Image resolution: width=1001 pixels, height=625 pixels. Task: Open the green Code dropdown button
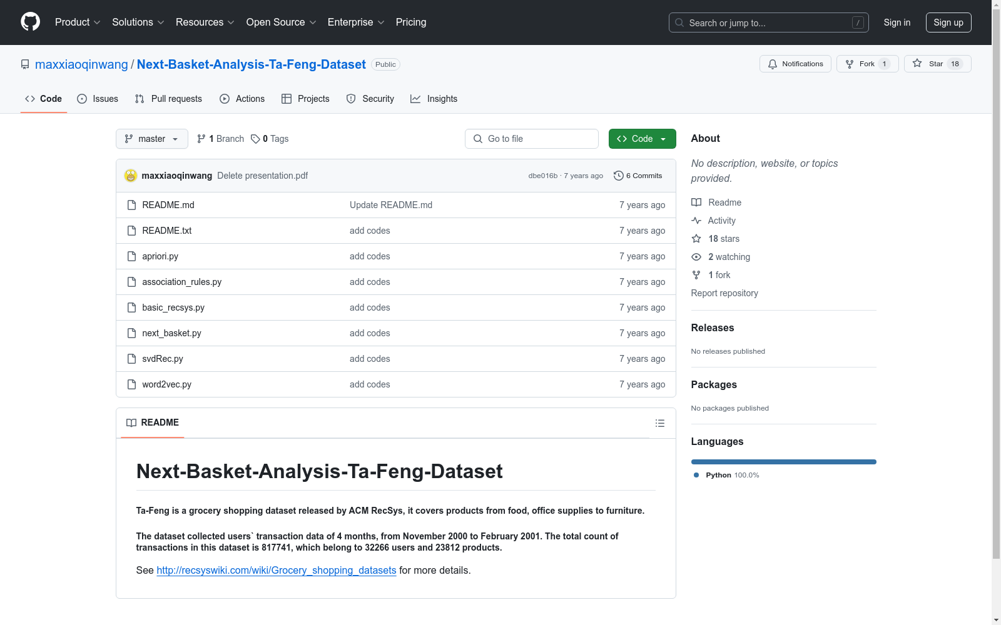[x=642, y=139]
